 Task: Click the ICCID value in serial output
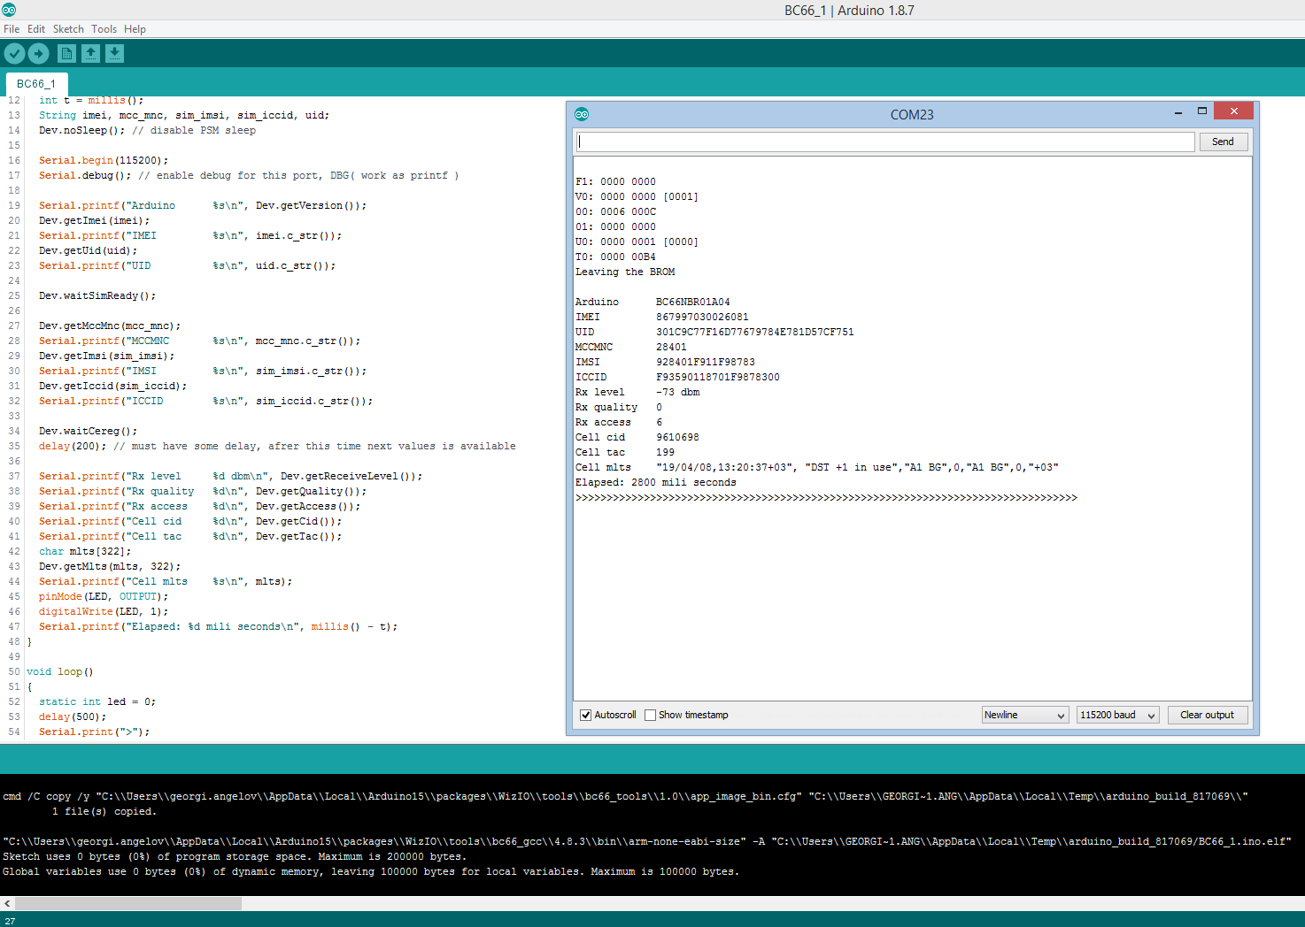click(718, 377)
